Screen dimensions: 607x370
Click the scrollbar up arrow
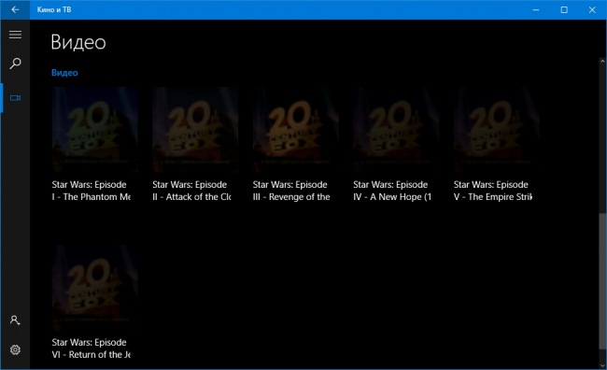point(602,62)
